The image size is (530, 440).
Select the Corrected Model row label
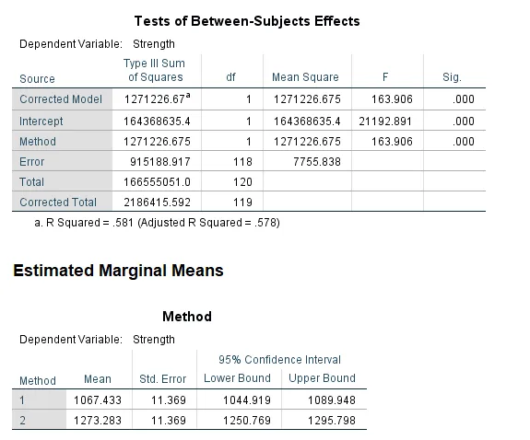click(61, 99)
